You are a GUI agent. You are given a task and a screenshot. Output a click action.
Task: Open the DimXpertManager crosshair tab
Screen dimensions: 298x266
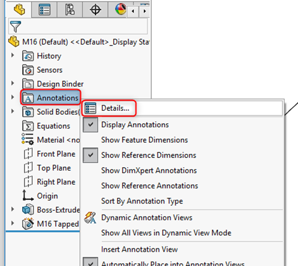95,9
